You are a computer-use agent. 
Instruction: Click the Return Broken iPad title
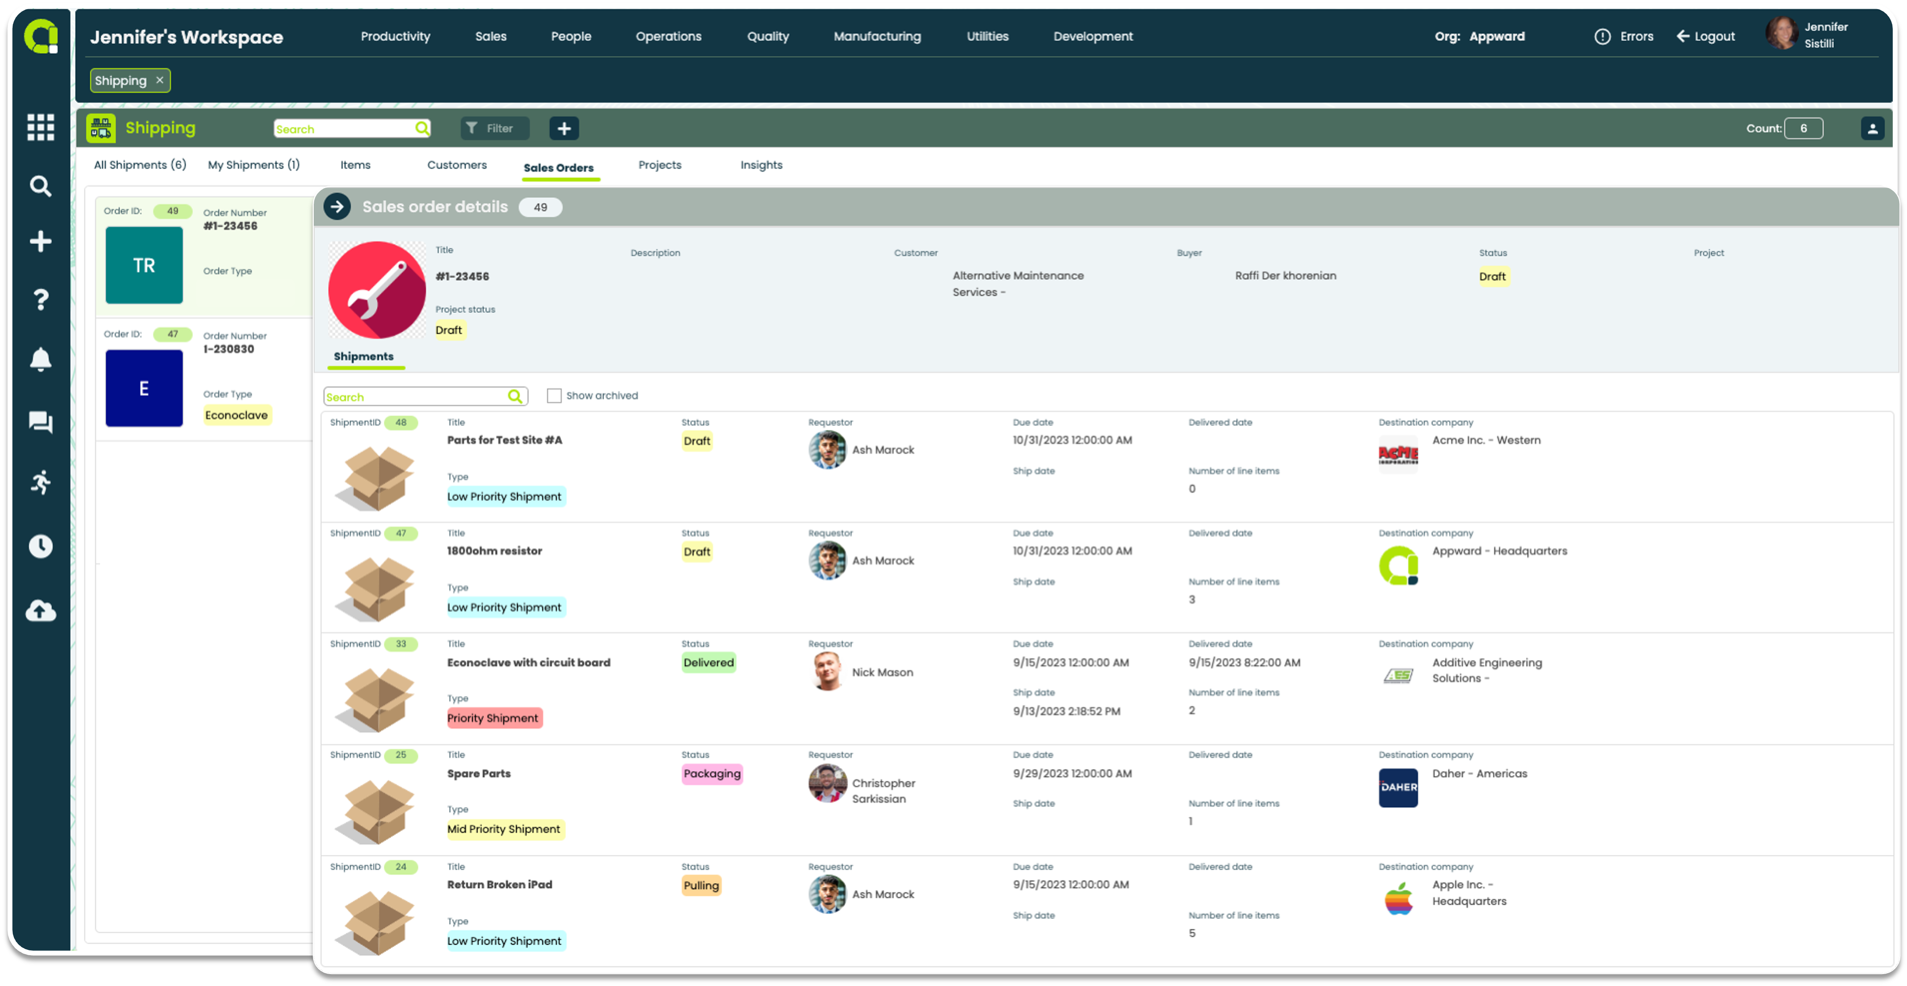tap(500, 885)
